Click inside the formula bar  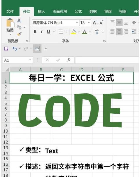pyautogui.click(x=107, y=60)
